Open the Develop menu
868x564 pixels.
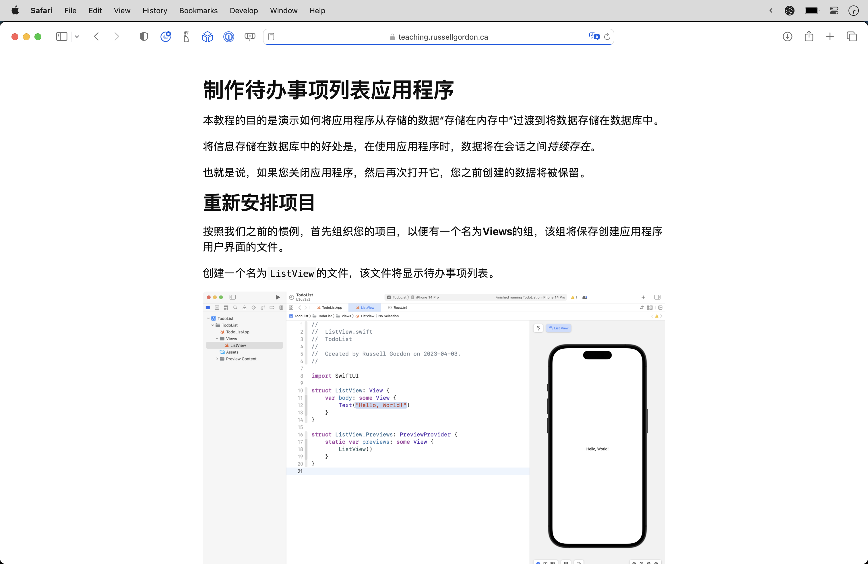click(x=244, y=11)
